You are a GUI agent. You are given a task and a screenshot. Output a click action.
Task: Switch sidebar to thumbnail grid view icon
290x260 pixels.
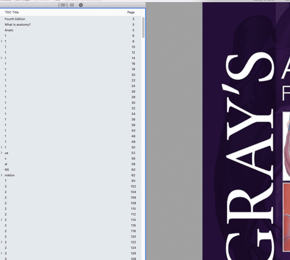72,5
